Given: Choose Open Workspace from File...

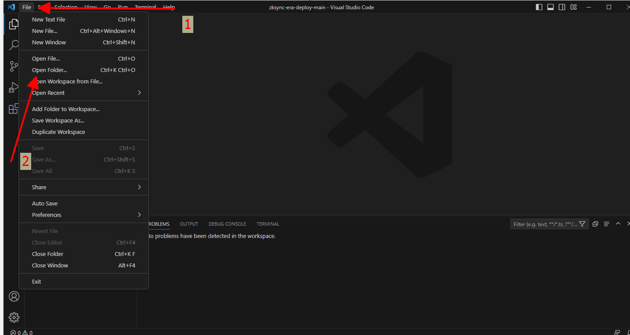Looking at the screenshot, I should [83, 81].
